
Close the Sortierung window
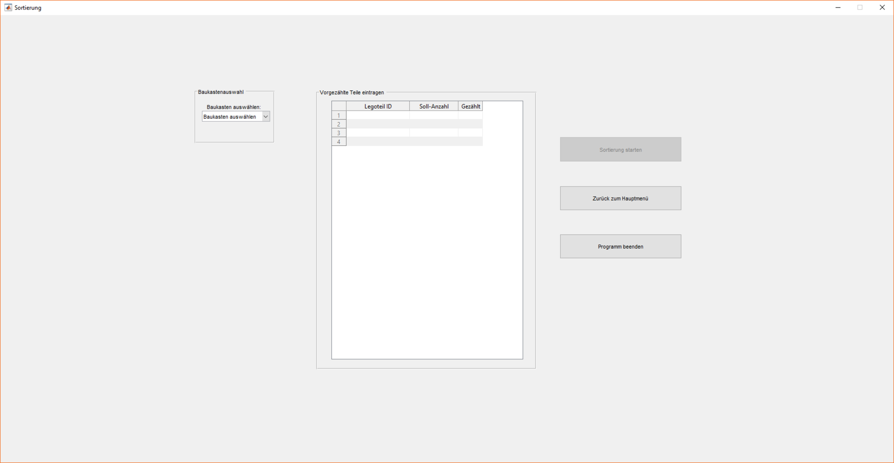(882, 7)
